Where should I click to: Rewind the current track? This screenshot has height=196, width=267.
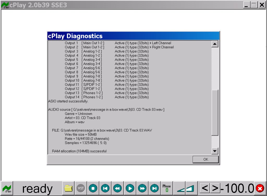point(118,188)
